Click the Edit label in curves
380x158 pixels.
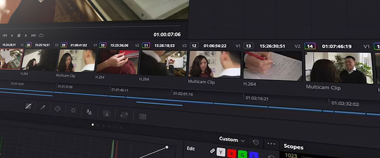(x=191, y=149)
